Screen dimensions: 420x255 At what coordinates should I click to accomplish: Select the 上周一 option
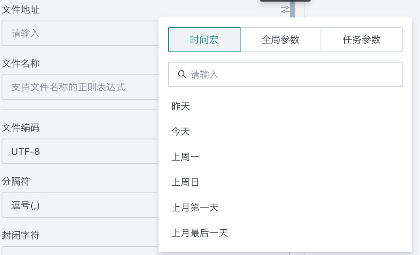pyautogui.click(x=185, y=157)
